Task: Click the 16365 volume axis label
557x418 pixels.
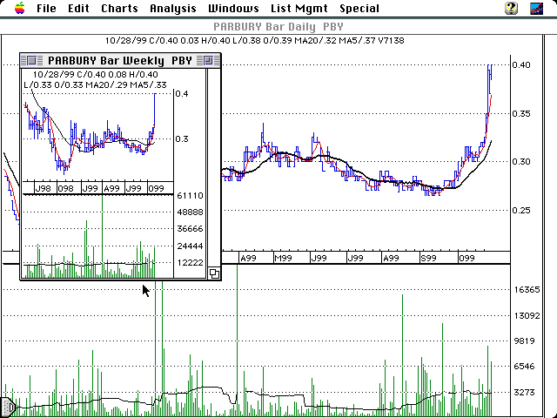Action: point(527,290)
